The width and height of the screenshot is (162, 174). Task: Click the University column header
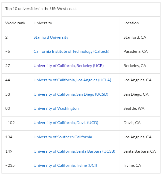coord(43,23)
